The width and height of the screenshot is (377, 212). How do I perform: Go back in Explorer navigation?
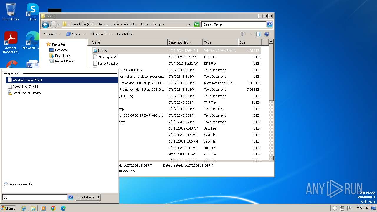tap(45, 24)
